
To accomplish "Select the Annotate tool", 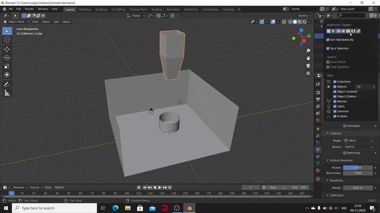I will [7, 85].
